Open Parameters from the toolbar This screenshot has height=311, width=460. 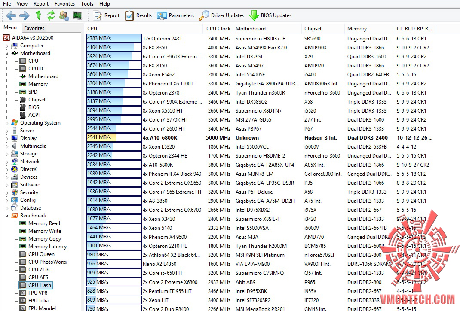click(176, 15)
